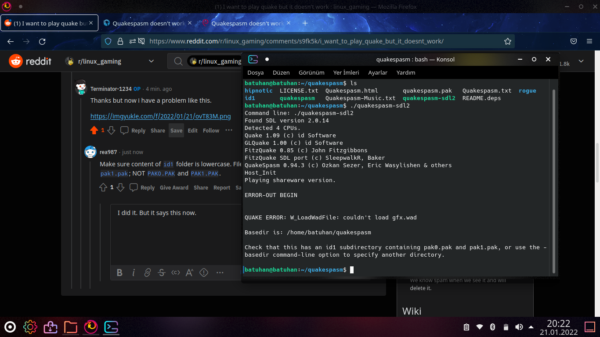The height and width of the screenshot is (337, 600).
Task: Expand the r/linux_gaming community dropdown
Action: pos(152,61)
